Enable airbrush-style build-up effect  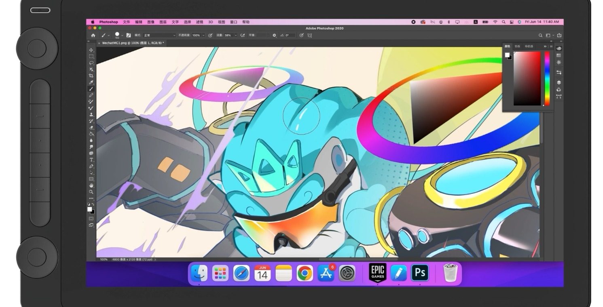243,36
